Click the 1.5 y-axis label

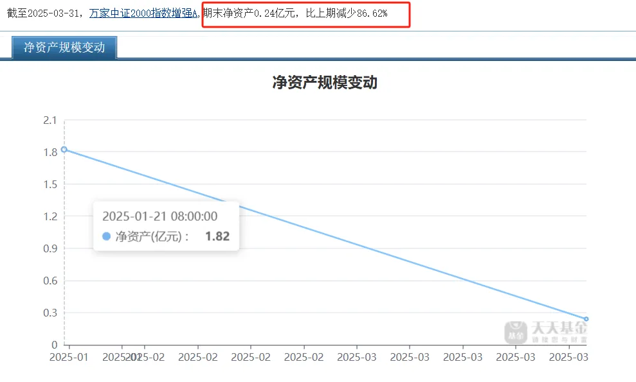coord(50,184)
